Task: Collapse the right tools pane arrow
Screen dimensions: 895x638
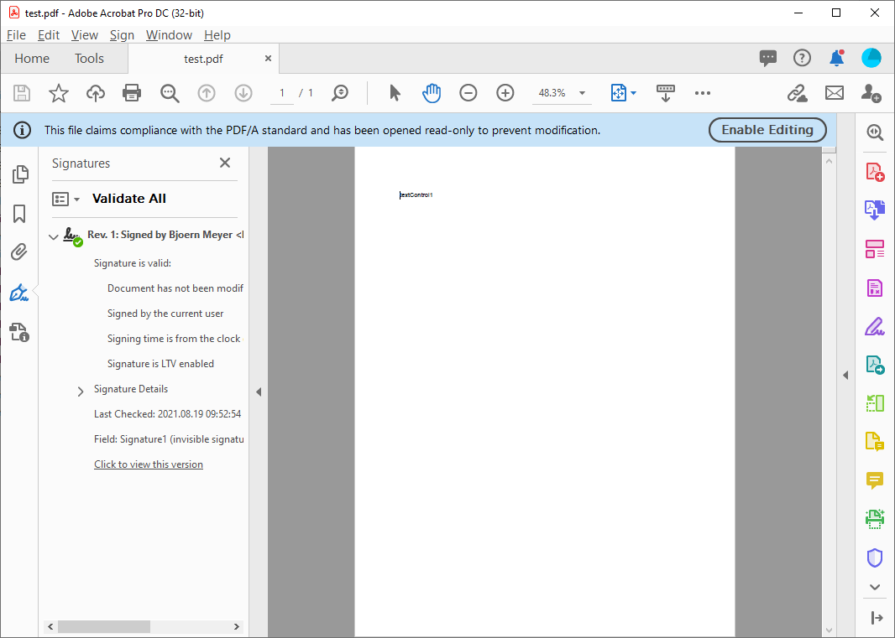Action: point(845,375)
